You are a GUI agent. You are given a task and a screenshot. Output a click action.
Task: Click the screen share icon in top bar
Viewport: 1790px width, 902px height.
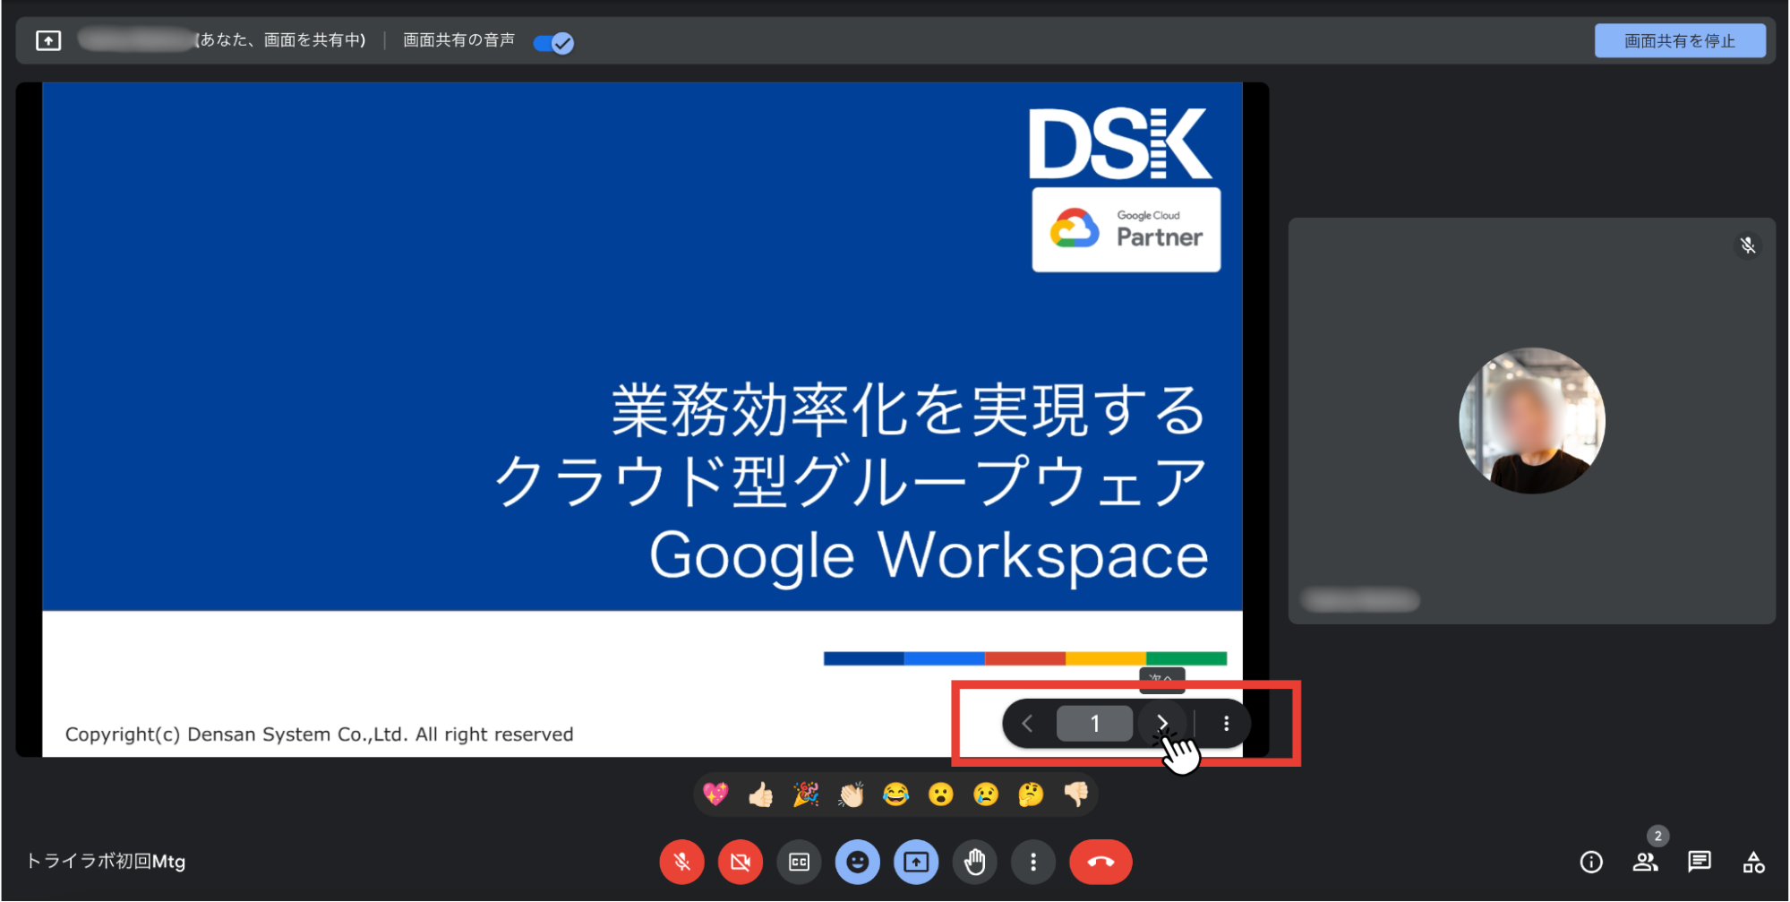pyautogui.click(x=48, y=40)
